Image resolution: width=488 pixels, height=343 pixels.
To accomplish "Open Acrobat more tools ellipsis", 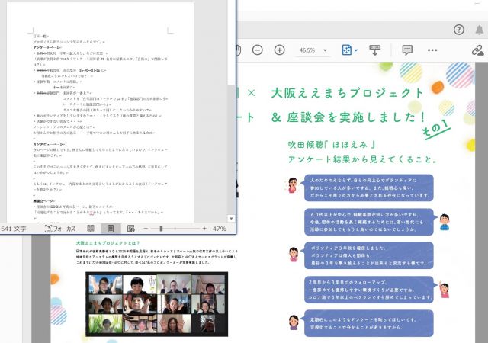I will pos(432,50).
